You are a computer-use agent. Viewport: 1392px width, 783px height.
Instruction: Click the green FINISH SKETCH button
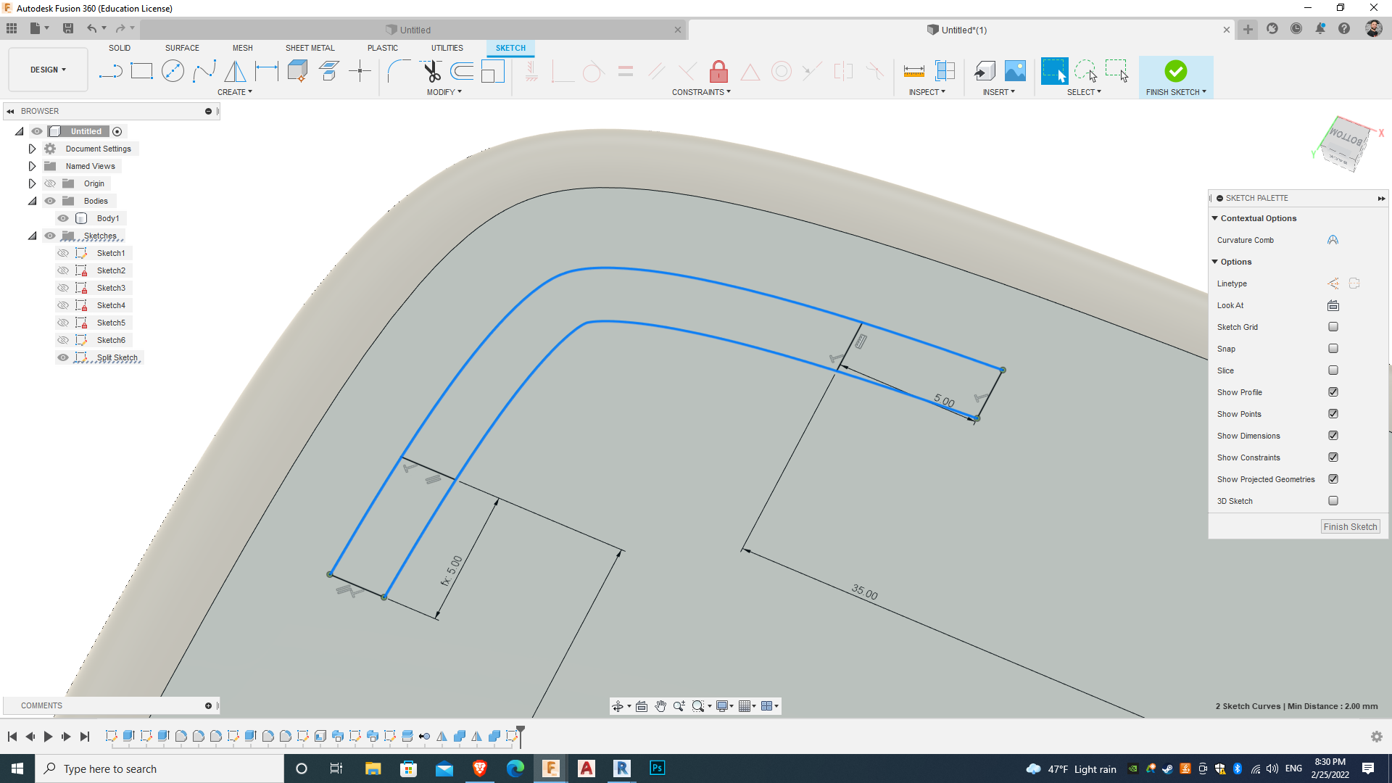coord(1175,72)
